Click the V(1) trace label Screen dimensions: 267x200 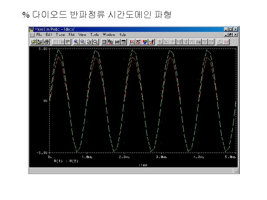[x=58, y=161]
